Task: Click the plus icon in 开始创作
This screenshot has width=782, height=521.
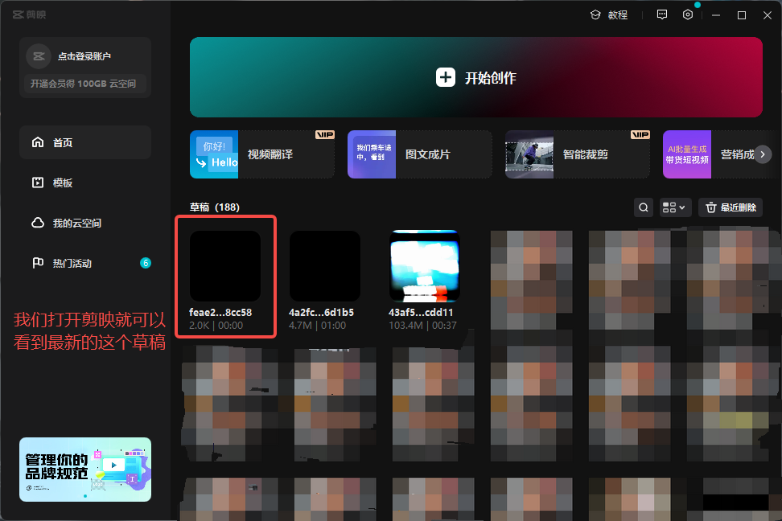Action: (446, 77)
